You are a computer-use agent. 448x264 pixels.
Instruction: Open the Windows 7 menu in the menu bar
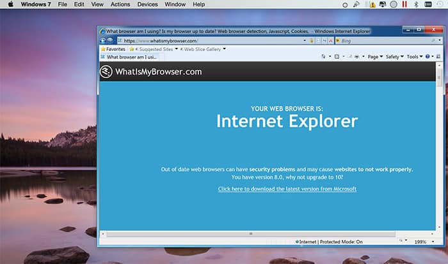pyautogui.click(x=36, y=4)
